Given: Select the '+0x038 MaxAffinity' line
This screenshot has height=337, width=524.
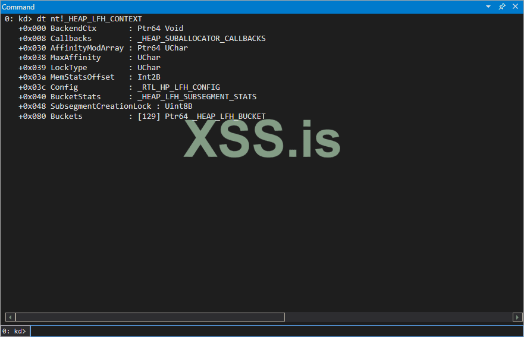Looking at the screenshot, I should coord(89,58).
